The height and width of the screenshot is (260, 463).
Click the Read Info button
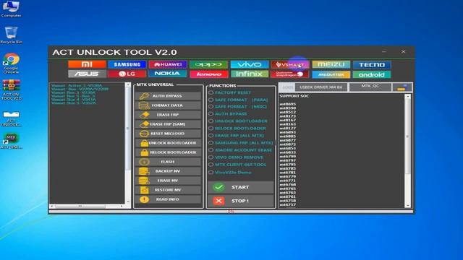point(168,199)
